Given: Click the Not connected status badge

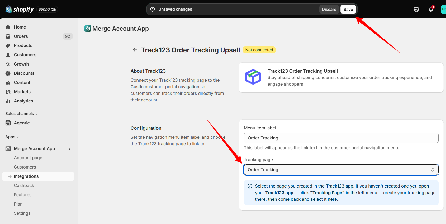Looking at the screenshot, I should [259, 50].
